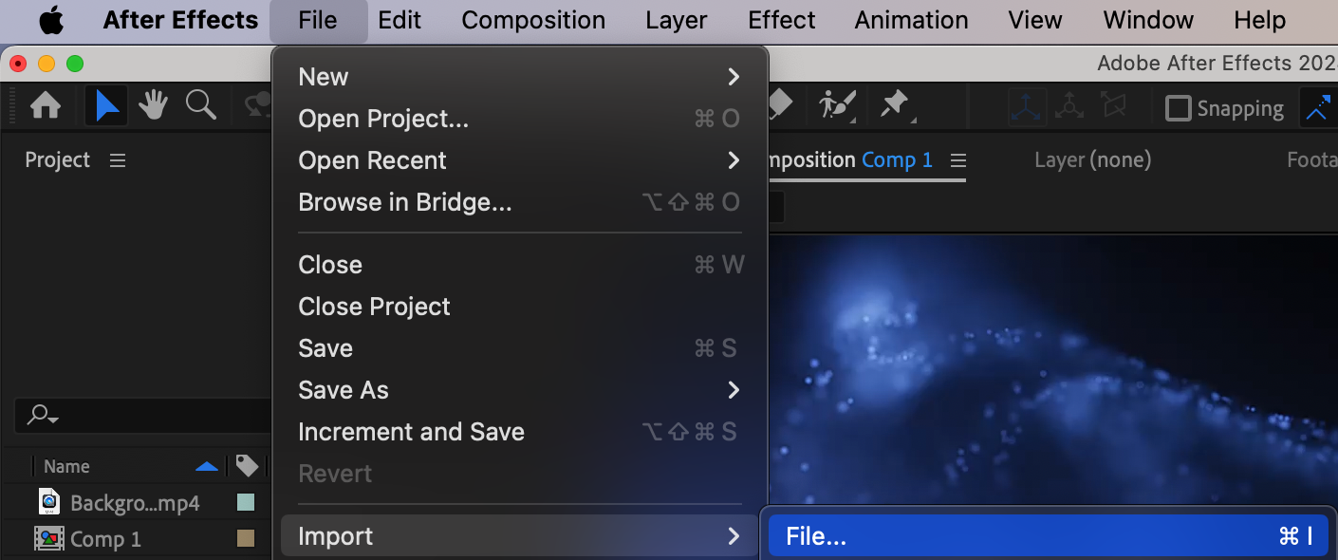Click the label tag column icon
This screenshot has height=560, width=1338.
[x=247, y=466]
